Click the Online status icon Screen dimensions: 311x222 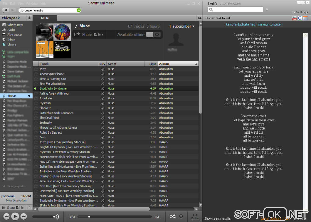[x=195, y=217]
